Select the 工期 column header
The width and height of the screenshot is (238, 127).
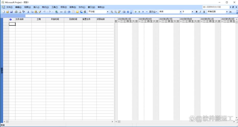tap(39, 20)
